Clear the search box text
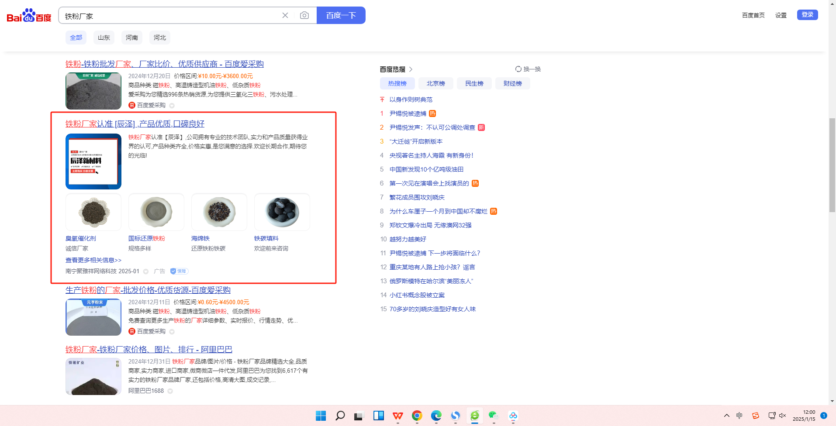The width and height of the screenshot is (836, 426). (x=285, y=15)
